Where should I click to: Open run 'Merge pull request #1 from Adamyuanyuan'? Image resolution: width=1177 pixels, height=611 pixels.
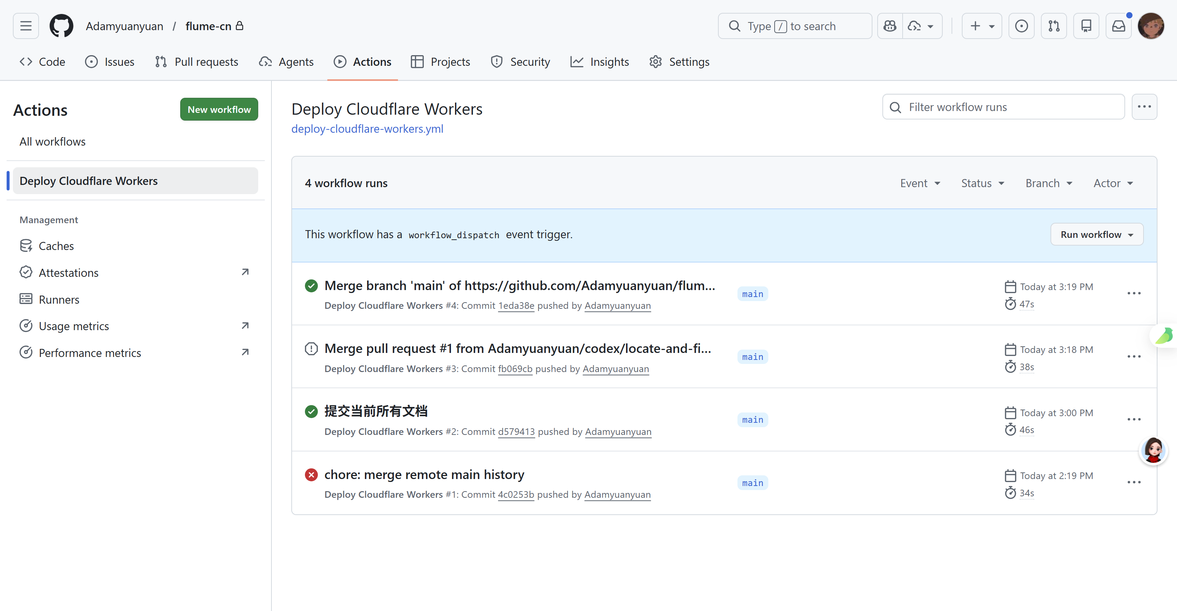(518, 349)
